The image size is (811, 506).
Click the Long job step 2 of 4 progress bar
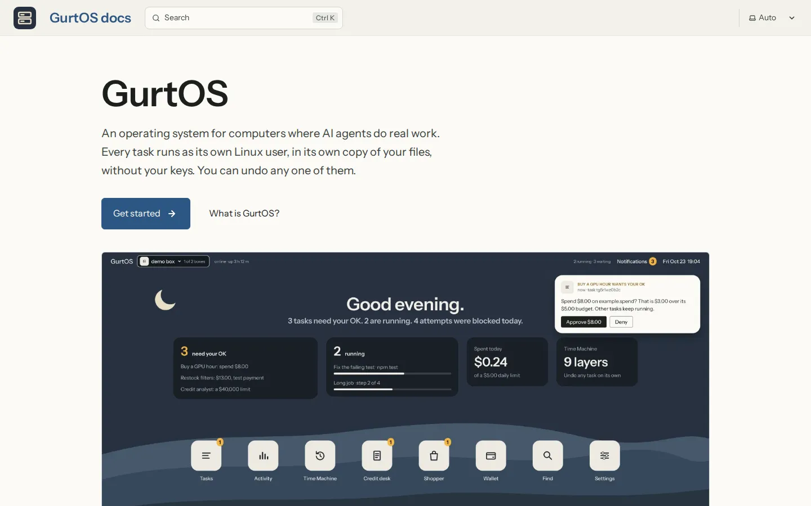(x=393, y=389)
